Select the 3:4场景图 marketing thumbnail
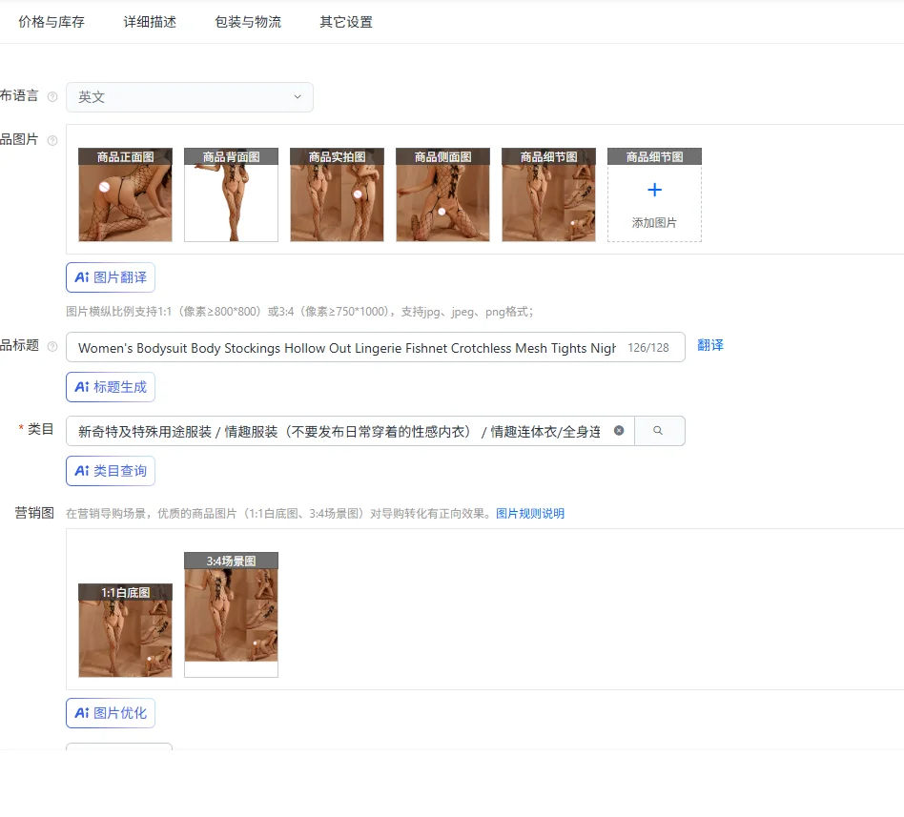This screenshot has height=817, width=904. (x=231, y=615)
